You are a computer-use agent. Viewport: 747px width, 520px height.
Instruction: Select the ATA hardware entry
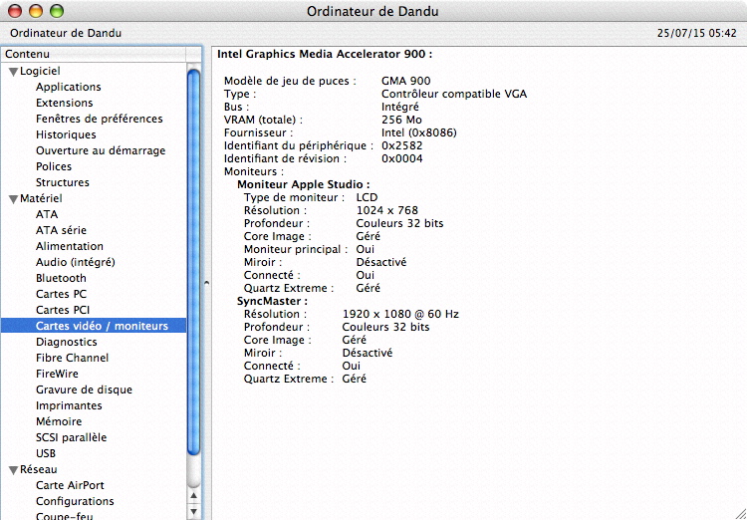click(x=47, y=214)
